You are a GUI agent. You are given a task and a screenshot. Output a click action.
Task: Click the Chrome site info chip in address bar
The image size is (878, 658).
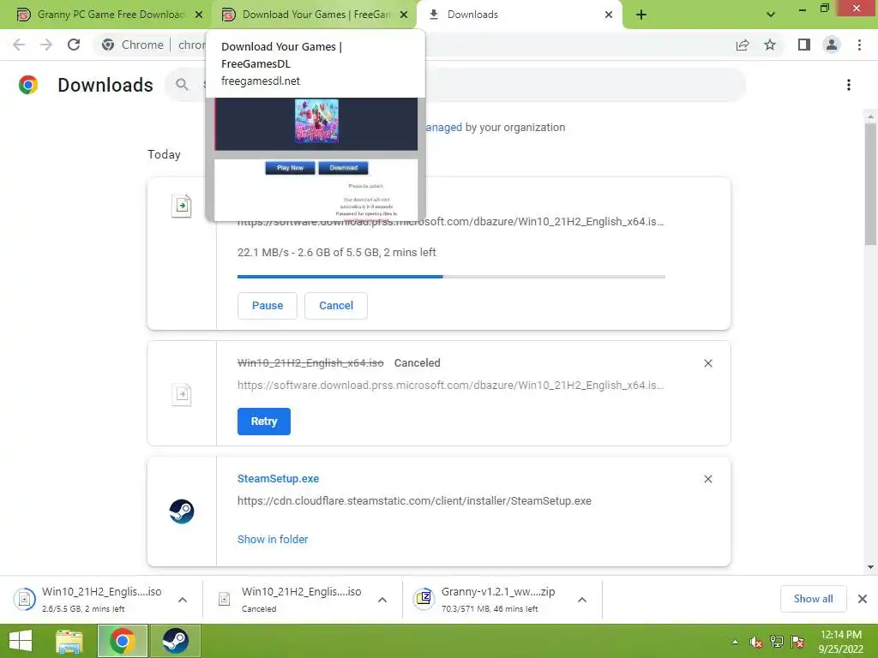132,45
